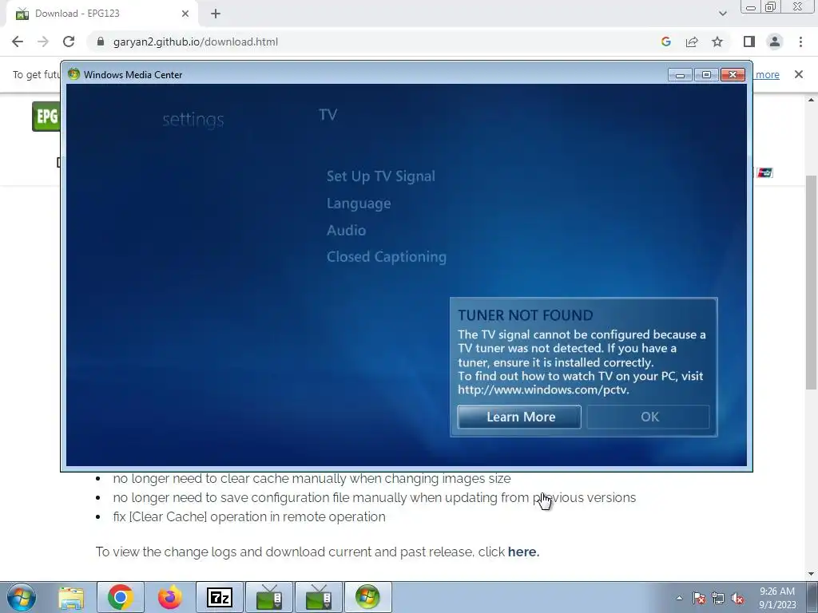The height and width of the screenshot is (613, 818).
Task: Close the Download - EPG123 tab
Action: pyautogui.click(x=185, y=14)
